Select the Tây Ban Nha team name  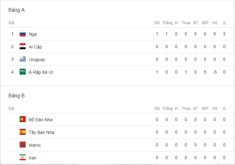[x=42, y=132]
